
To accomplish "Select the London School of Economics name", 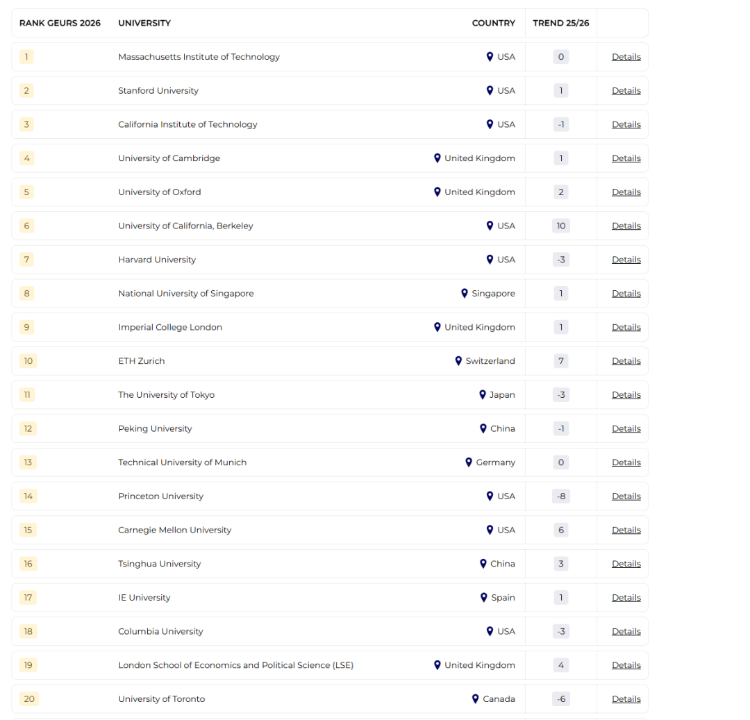I will [x=235, y=665].
